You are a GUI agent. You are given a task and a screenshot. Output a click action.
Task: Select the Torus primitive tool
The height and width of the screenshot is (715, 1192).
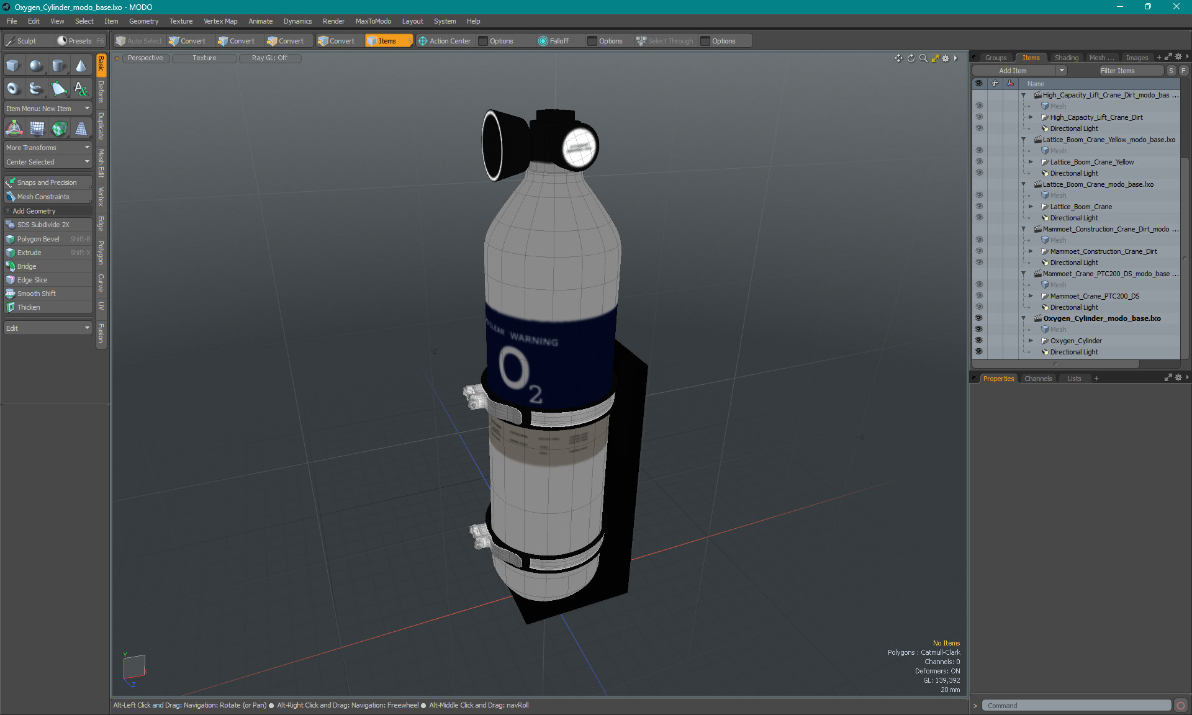[13, 89]
